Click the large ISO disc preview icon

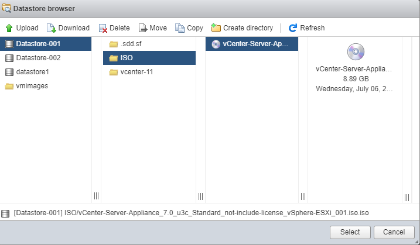pyautogui.click(x=356, y=52)
